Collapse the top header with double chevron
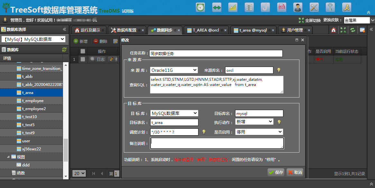 tap(369, 13)
